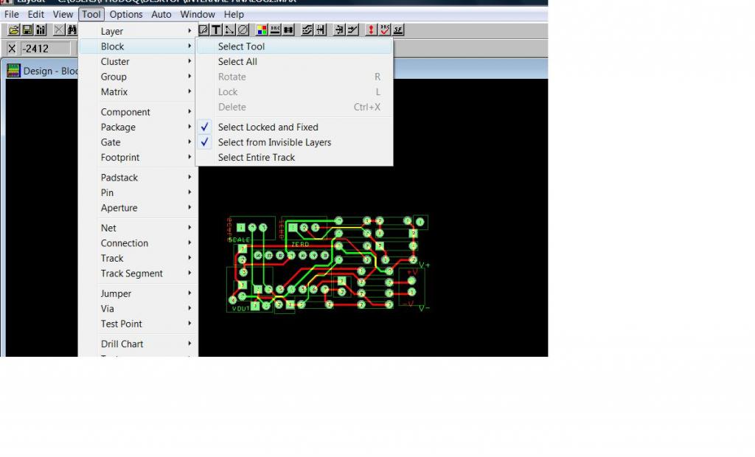Expand the Layer submenu
Viewport: 755px width, 457px height.
coord(138,31)
